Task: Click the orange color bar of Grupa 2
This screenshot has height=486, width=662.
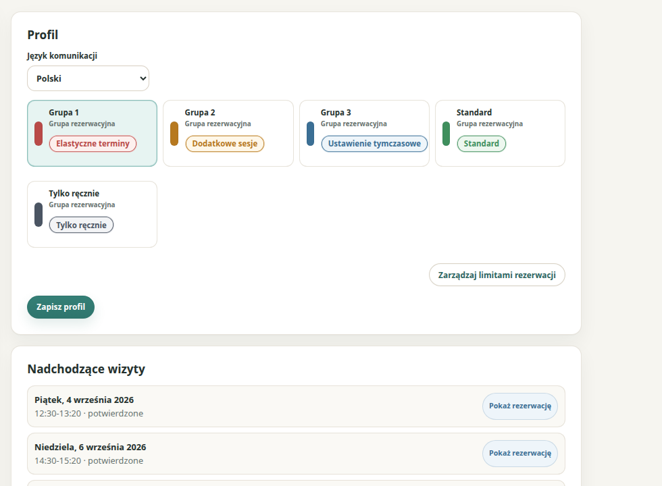Action: (174, 134)
